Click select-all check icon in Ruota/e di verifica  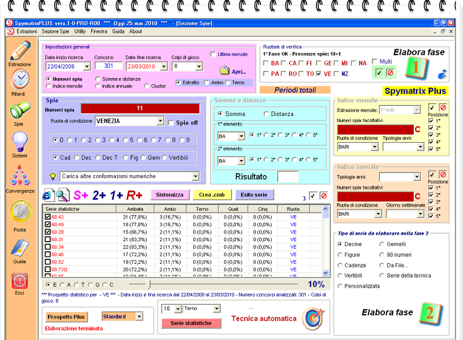point(379,72)
